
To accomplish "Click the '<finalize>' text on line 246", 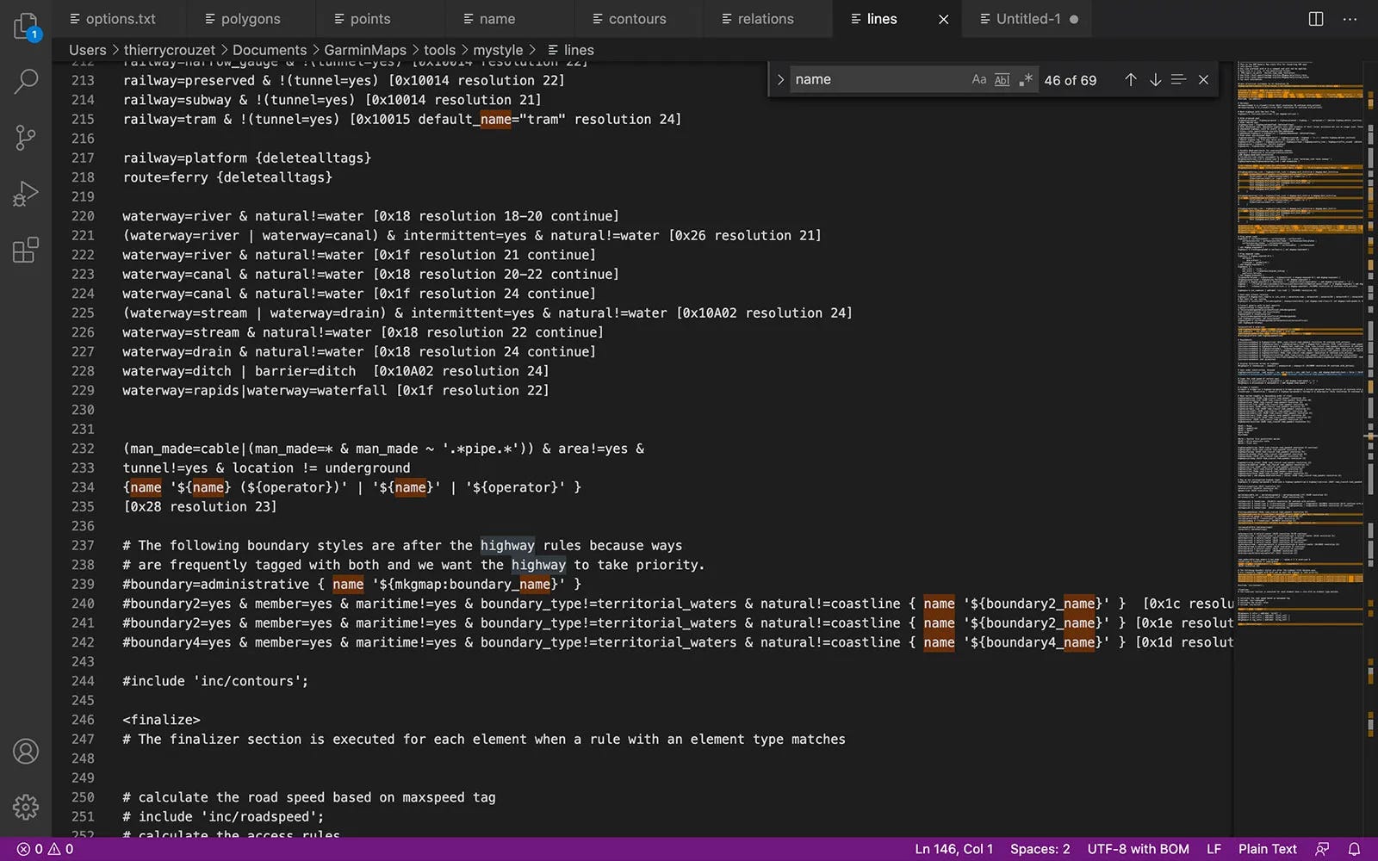I will 161,720.
